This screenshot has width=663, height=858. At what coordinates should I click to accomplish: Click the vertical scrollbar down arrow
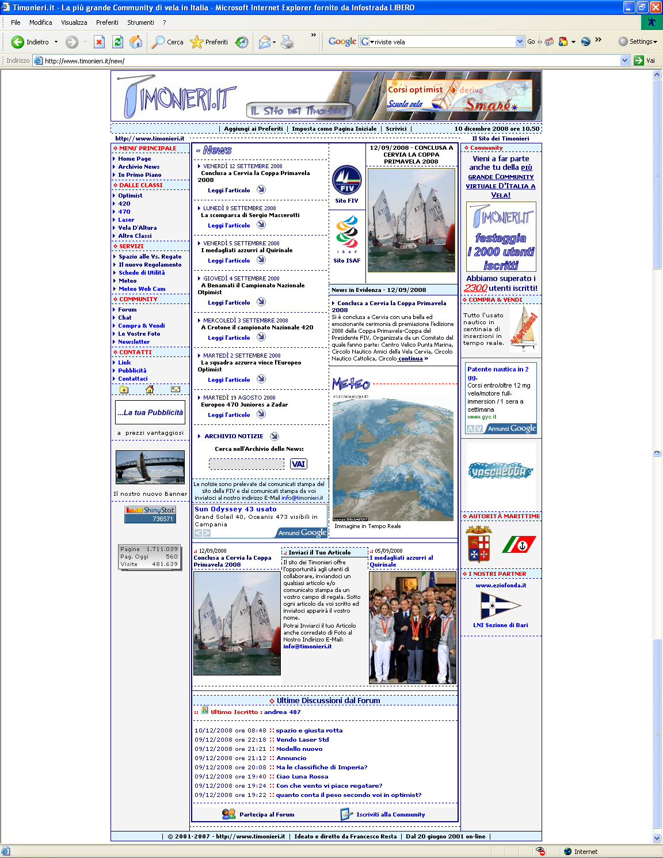pyautogui.click(x=657, y=838)
